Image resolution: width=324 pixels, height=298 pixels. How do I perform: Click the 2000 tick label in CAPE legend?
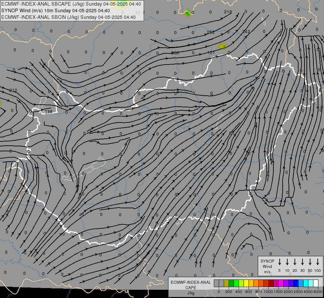point(288,292)
